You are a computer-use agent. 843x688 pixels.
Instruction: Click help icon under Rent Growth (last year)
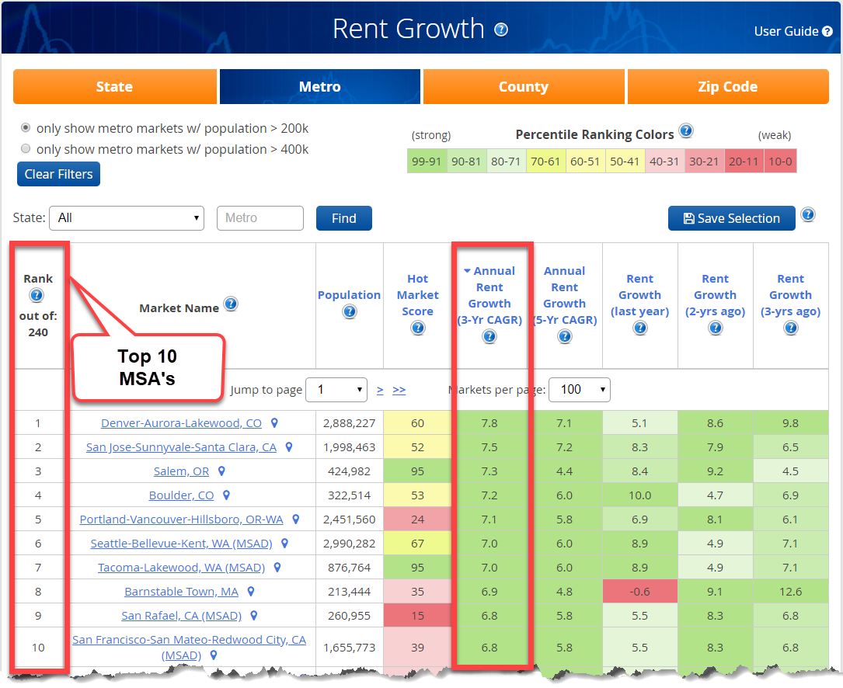[x=639, y=328]
